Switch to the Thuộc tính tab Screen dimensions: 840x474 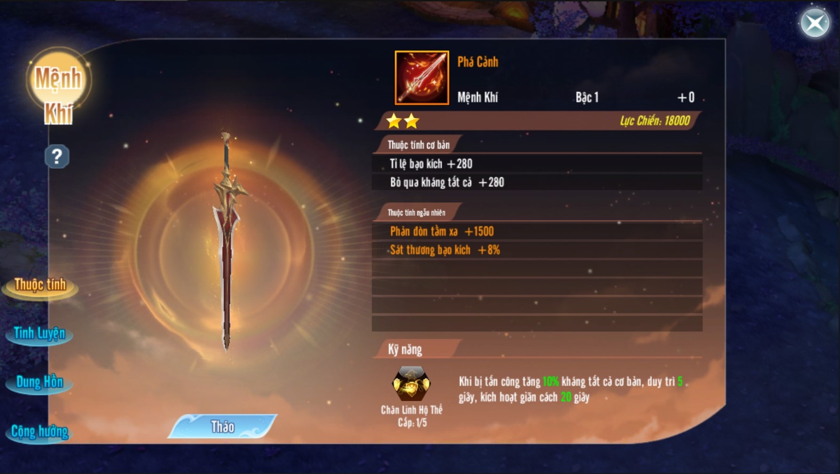(x=40, y=285)
